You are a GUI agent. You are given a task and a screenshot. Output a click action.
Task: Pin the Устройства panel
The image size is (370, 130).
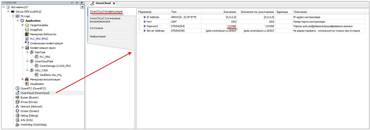tap(77, 3)
